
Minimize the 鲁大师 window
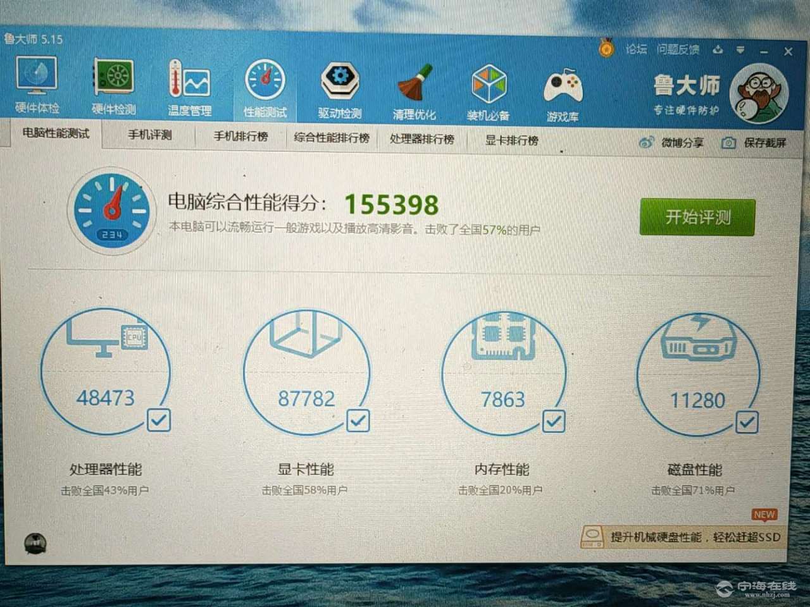[x=764, y=51]
